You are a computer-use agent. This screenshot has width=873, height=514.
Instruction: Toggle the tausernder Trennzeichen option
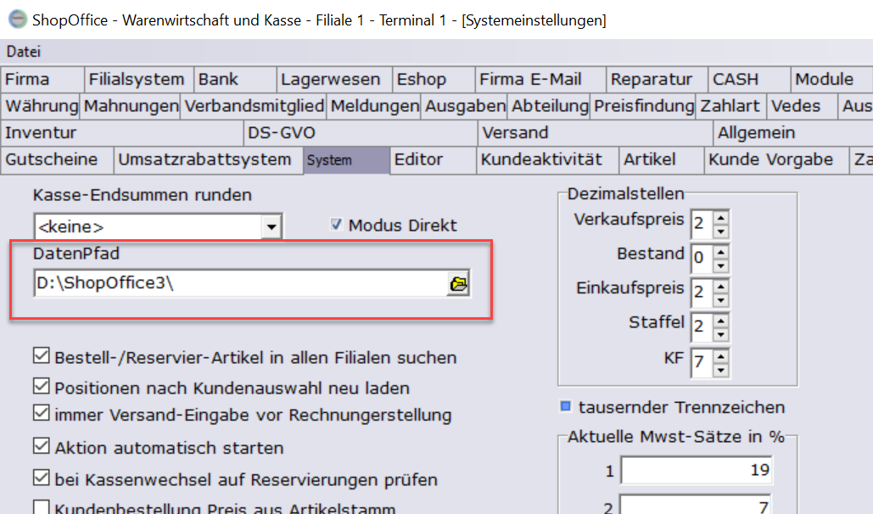pyautogui.click(x=566, y=406)
